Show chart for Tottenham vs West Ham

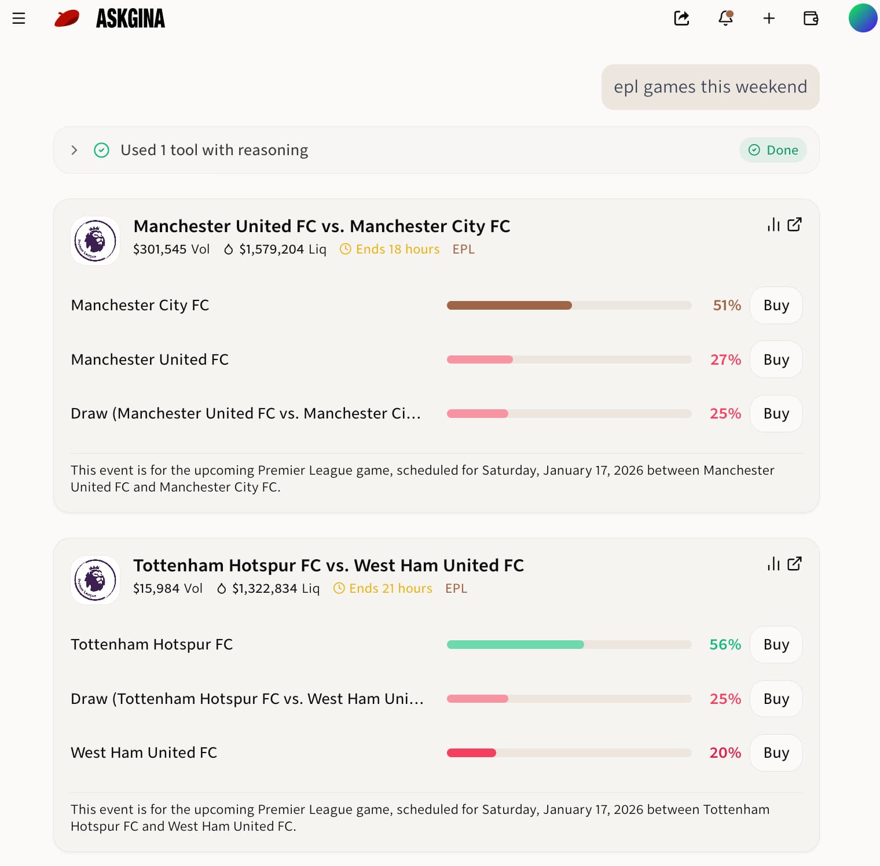pyautogui.click(x=773, y=564)
